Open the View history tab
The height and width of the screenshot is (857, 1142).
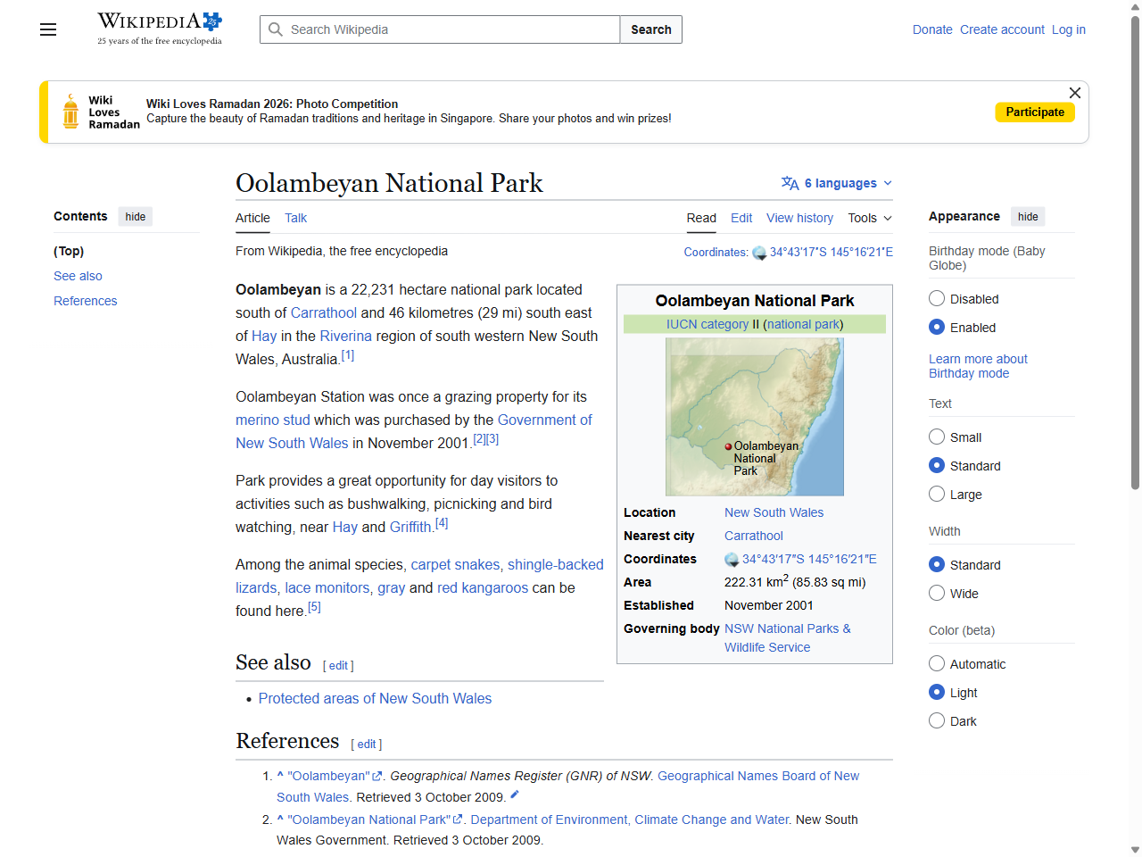click(799, 218)
